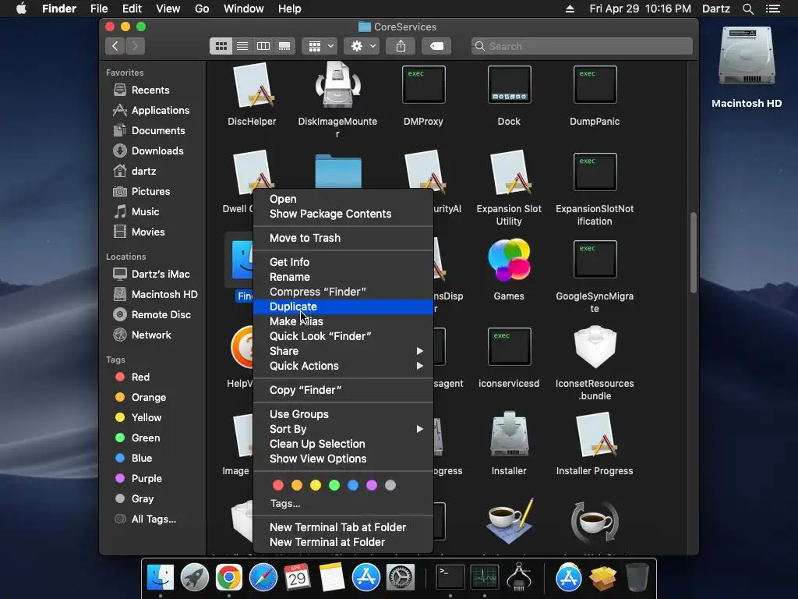Apply purple tag color in context menu
This screenshot has width=798, height=599.
[x=372, y=485]
